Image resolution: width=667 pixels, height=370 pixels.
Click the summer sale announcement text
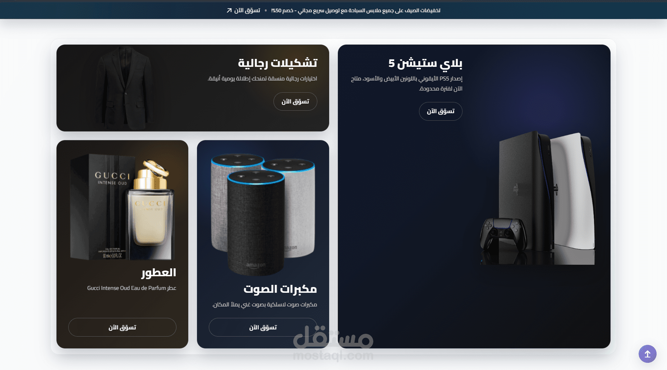[x=356, y=10]
